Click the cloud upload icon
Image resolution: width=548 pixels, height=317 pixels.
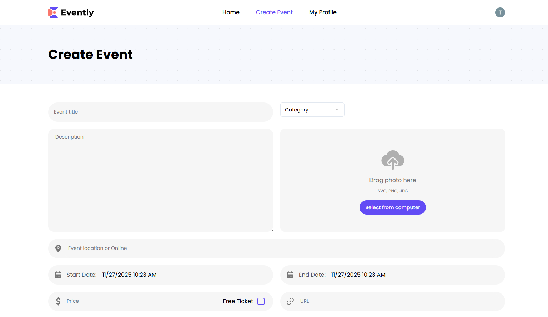(x=393, y=160)
